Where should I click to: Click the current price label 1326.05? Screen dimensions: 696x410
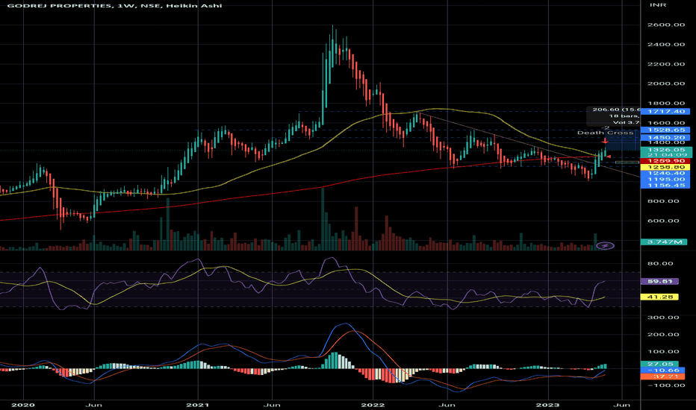[x=666, y=150]
